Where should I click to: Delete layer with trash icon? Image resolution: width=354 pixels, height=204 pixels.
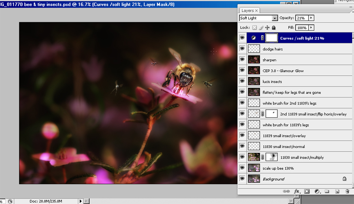(x=347, y=191)
